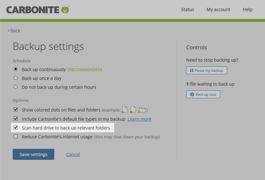The width and height of the screenshot is (265, 180).
Task: Open the Status page
Action: tap(188, 9)
